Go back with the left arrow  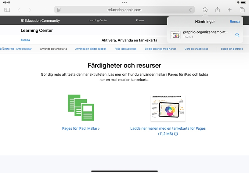tap(19, 10)
